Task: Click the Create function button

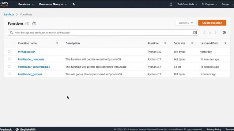Action: tap(212, 23)
